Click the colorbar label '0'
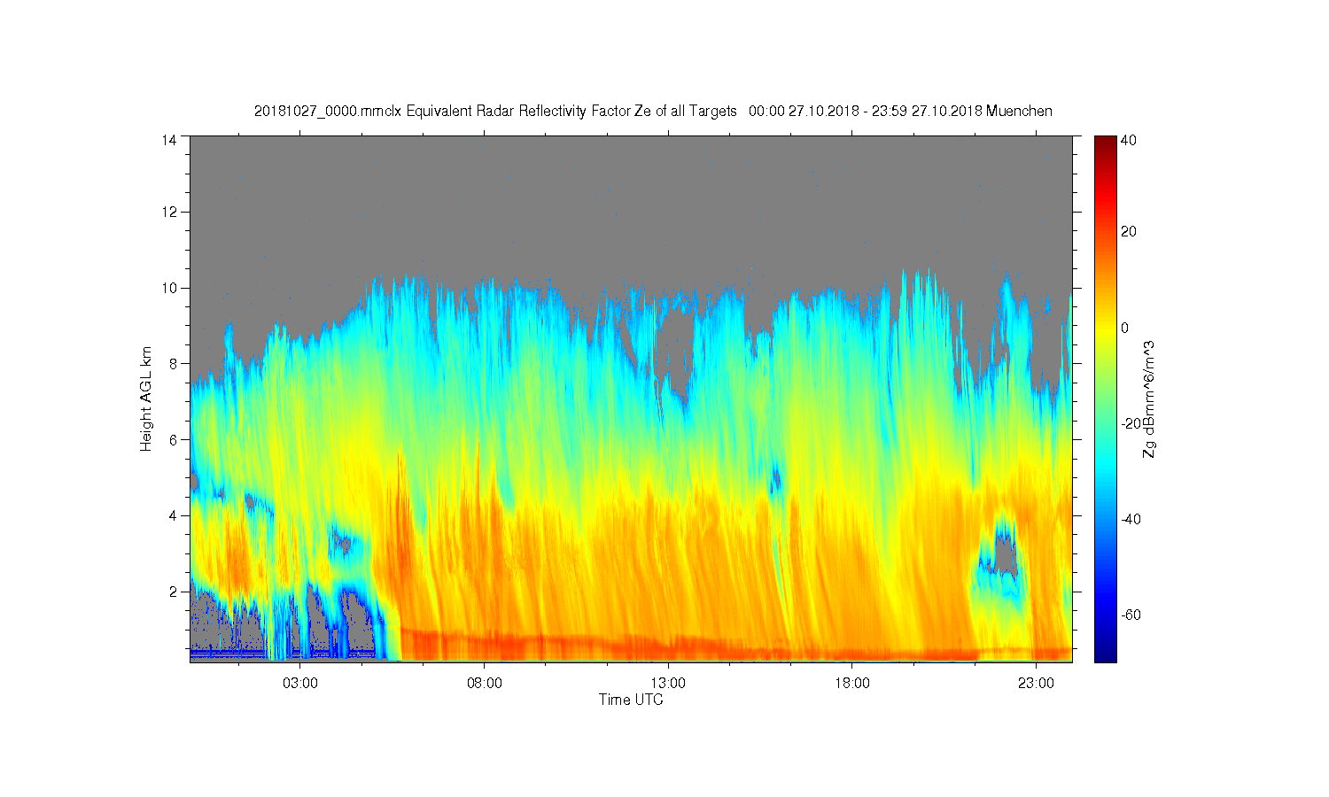Screen dimensions: 1329x797 click(1124, 328)
